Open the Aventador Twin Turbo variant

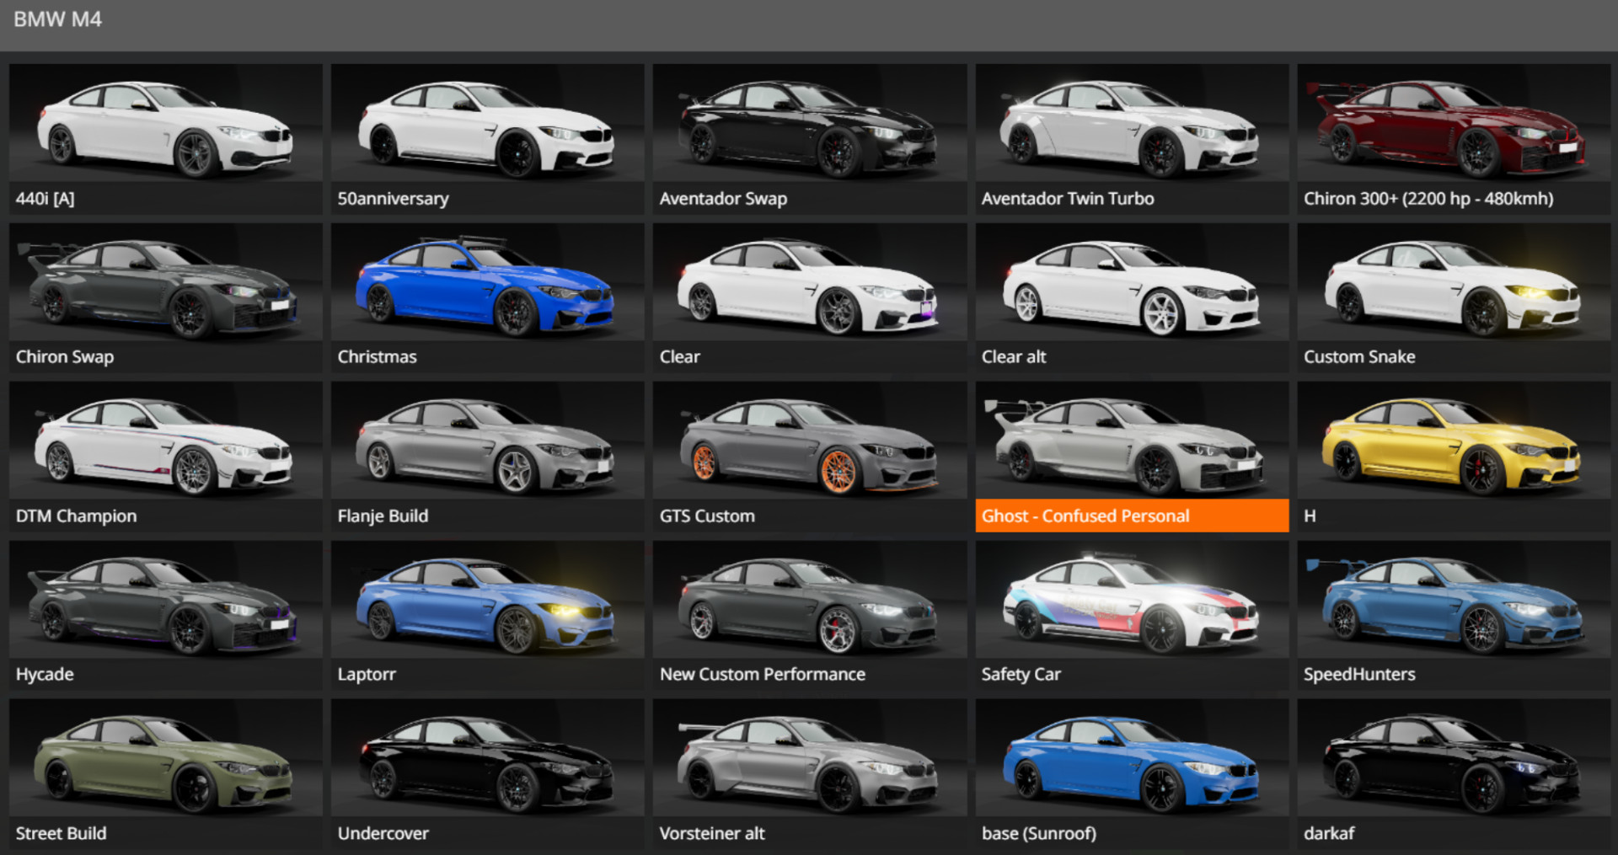(1132, 139)
